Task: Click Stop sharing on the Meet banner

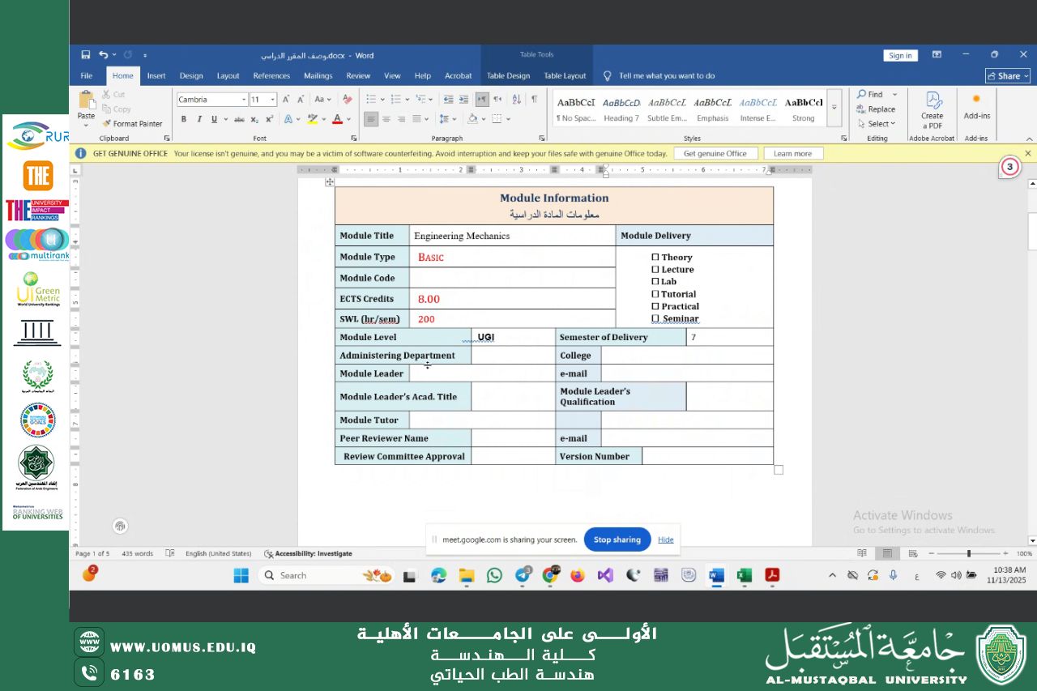Action: [617, 539]
